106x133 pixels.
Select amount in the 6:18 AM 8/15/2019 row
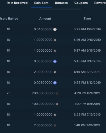coord(43,72)
